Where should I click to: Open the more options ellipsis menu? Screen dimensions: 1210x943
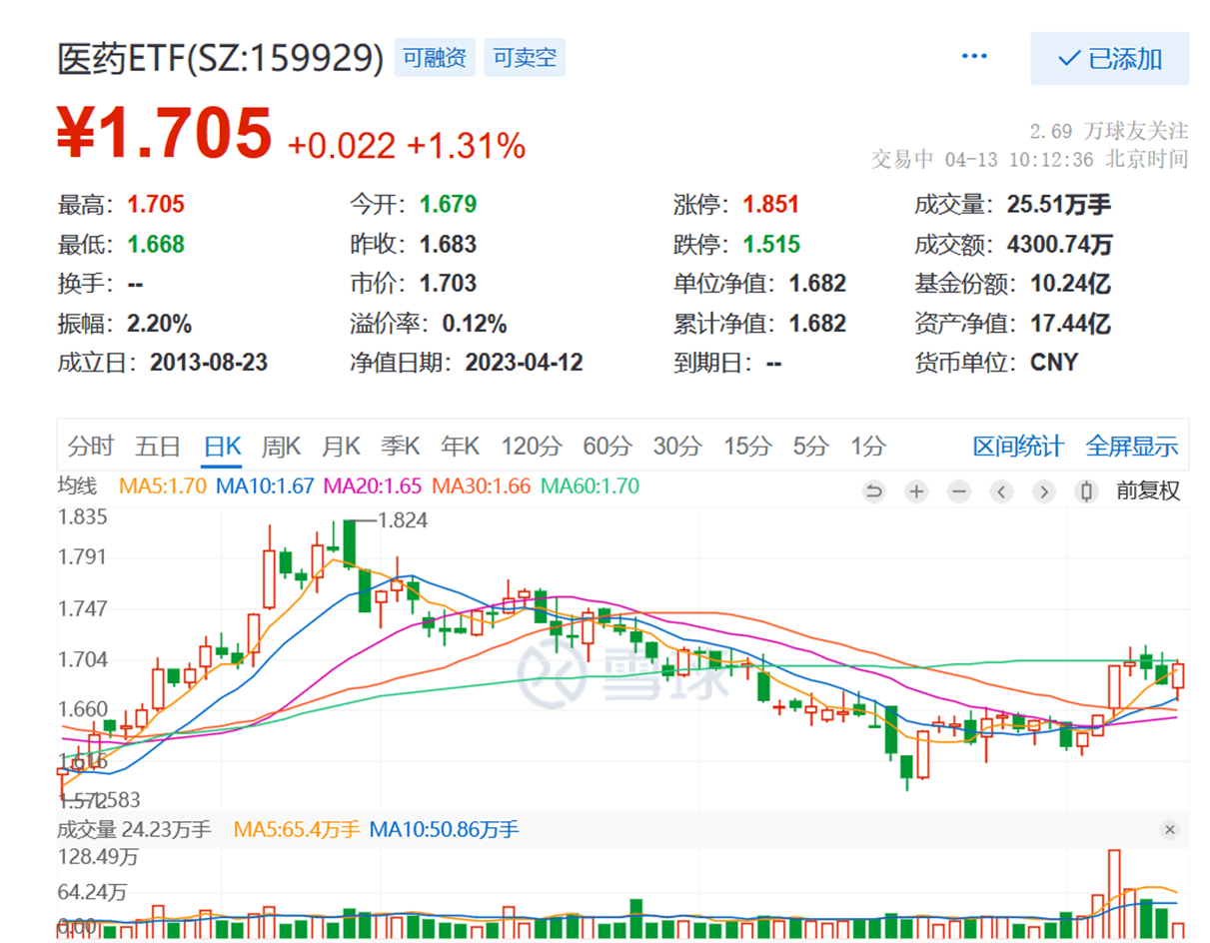(x=973, y=57)
